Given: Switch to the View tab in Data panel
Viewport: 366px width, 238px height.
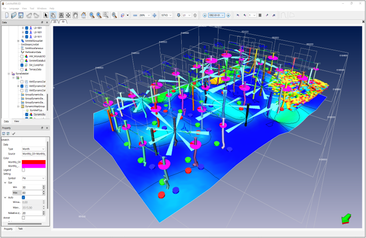Looking at the screenshot, I should (16, 121).
